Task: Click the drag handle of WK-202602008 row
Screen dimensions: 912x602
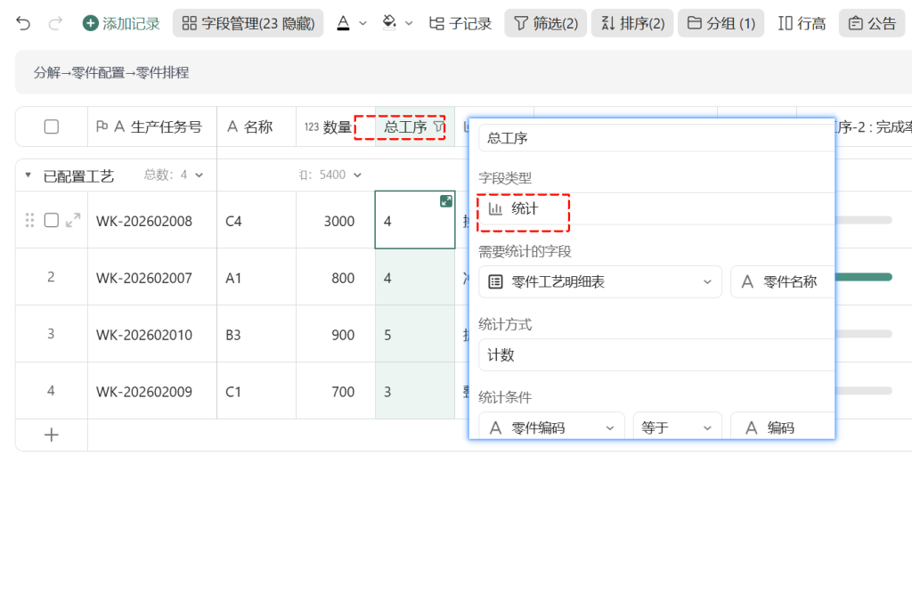Action: 29,220
